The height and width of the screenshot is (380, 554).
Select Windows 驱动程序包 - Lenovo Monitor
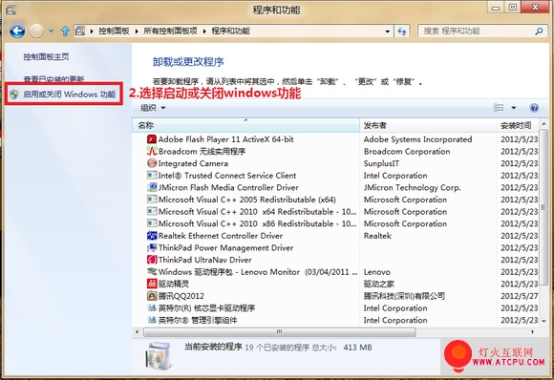pyautogui.click(x=258, y=272)
